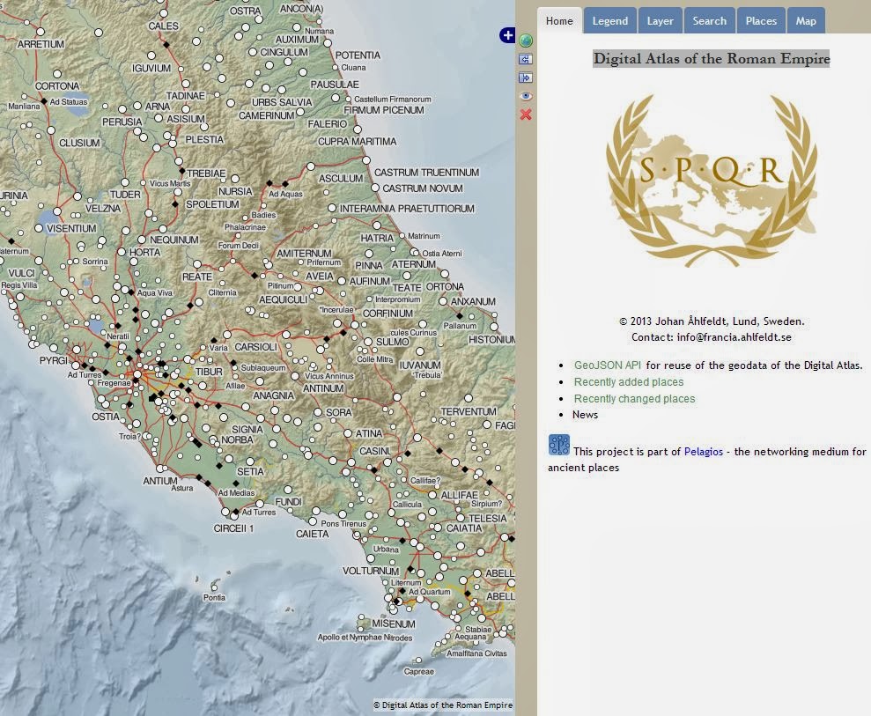
Task: Toggle the eye visibility icon
Action: [526, 96]
